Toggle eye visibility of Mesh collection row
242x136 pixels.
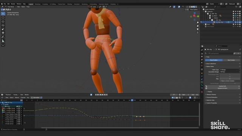click(238, 16)
